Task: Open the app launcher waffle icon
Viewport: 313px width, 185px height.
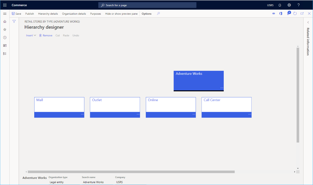Action: point(5,5)
